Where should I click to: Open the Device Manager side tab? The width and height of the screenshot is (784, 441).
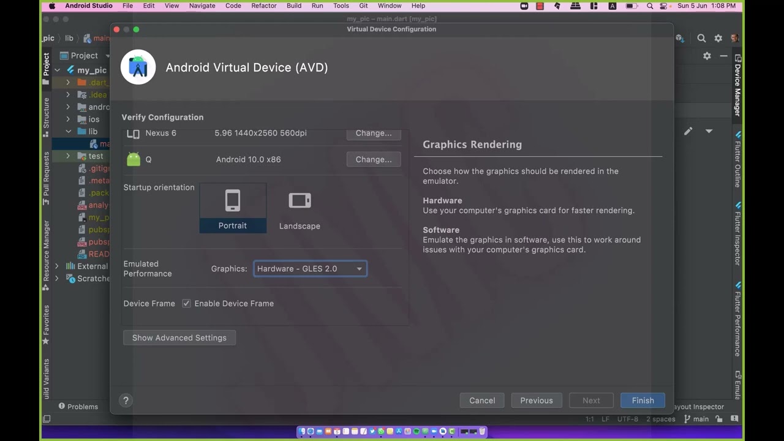(x=738, y=85)
